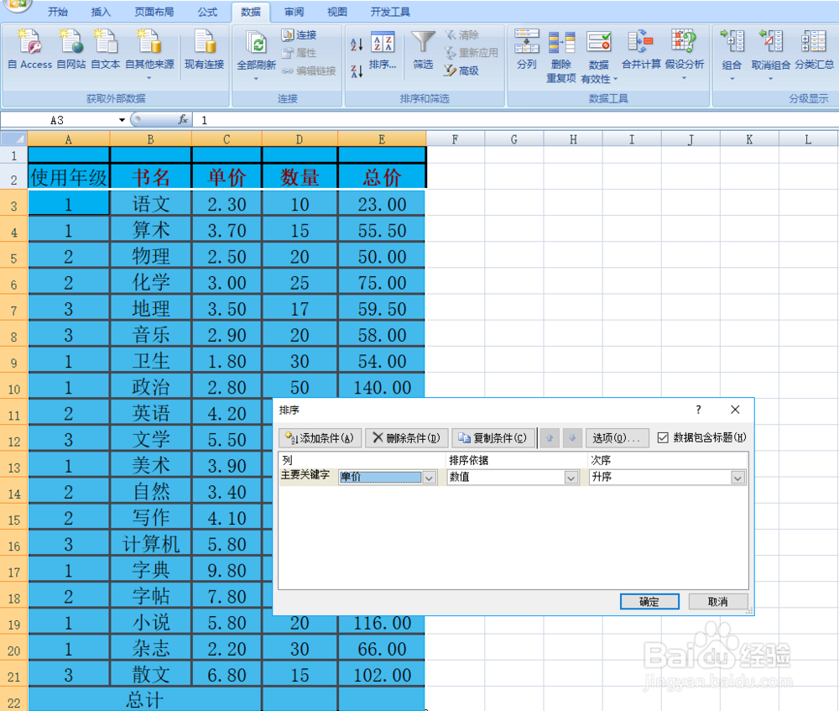Click the insert function fx icon

pos(183,119)
